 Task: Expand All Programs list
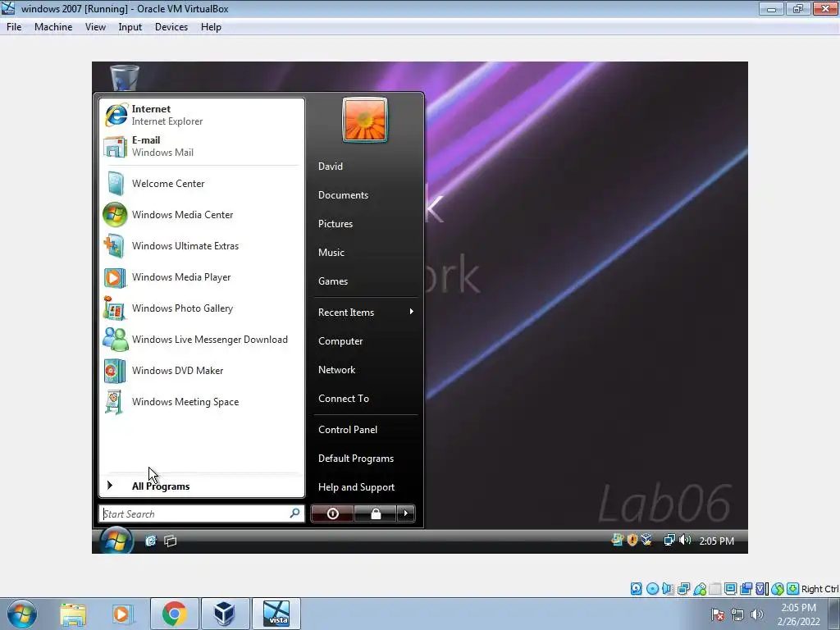pos(202,486)
